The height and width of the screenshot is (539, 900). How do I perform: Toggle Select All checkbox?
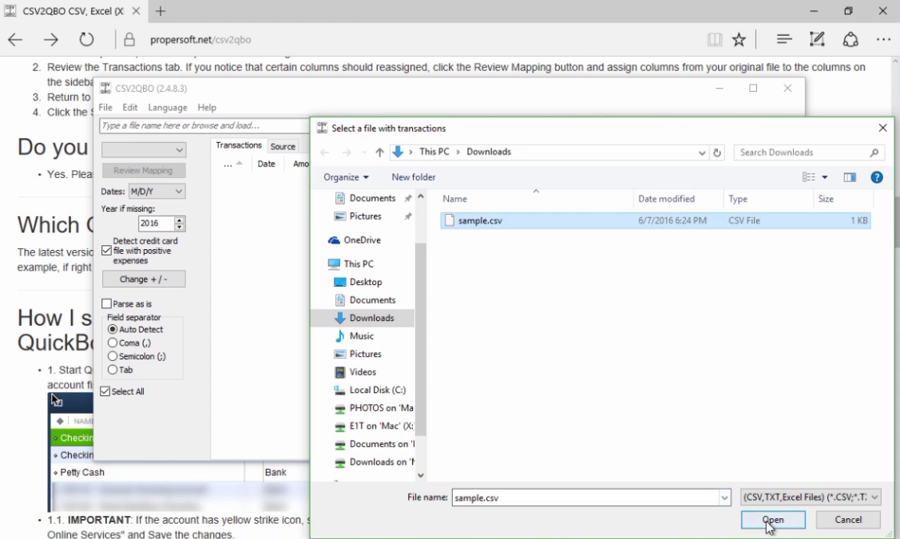(105, 391)
